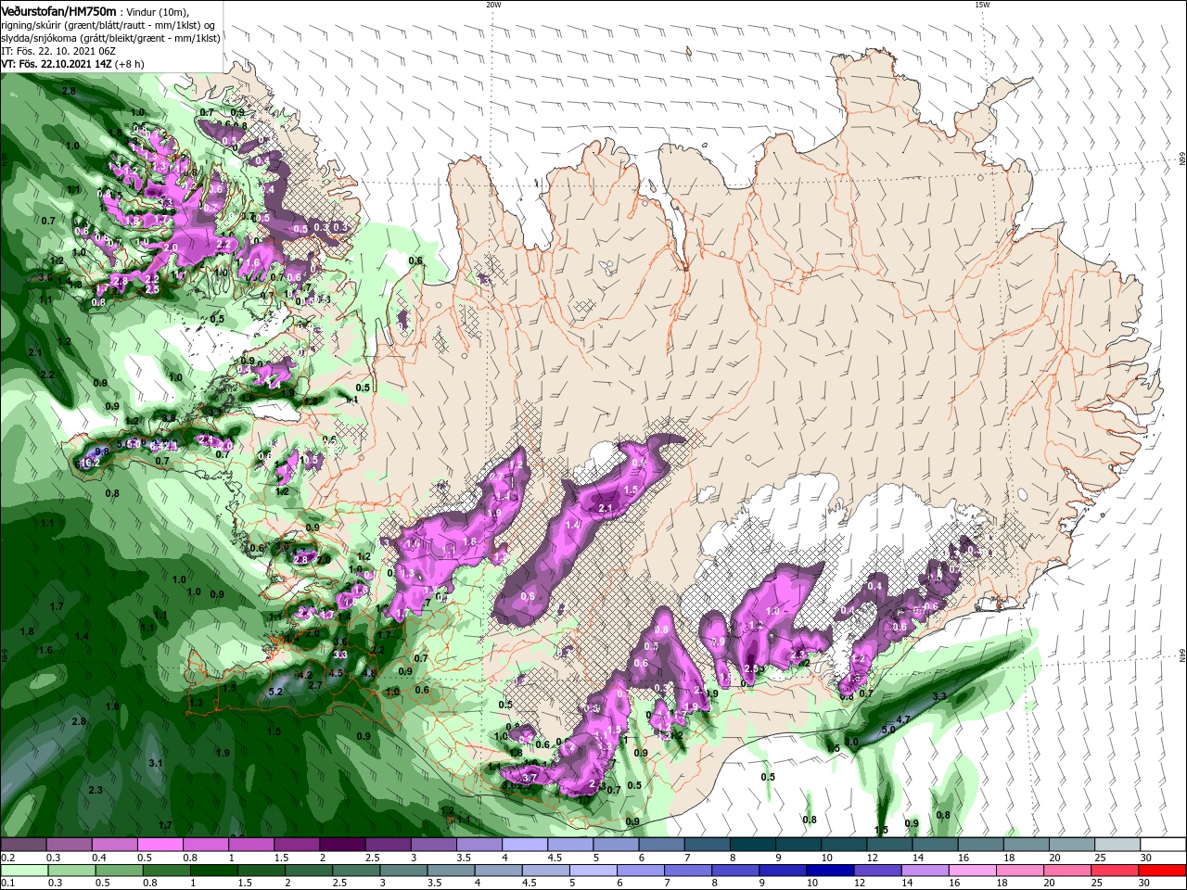1187x890 pixels.
Task: Click the "5.2" precipitation value on the map
Action: click(275, 692)
